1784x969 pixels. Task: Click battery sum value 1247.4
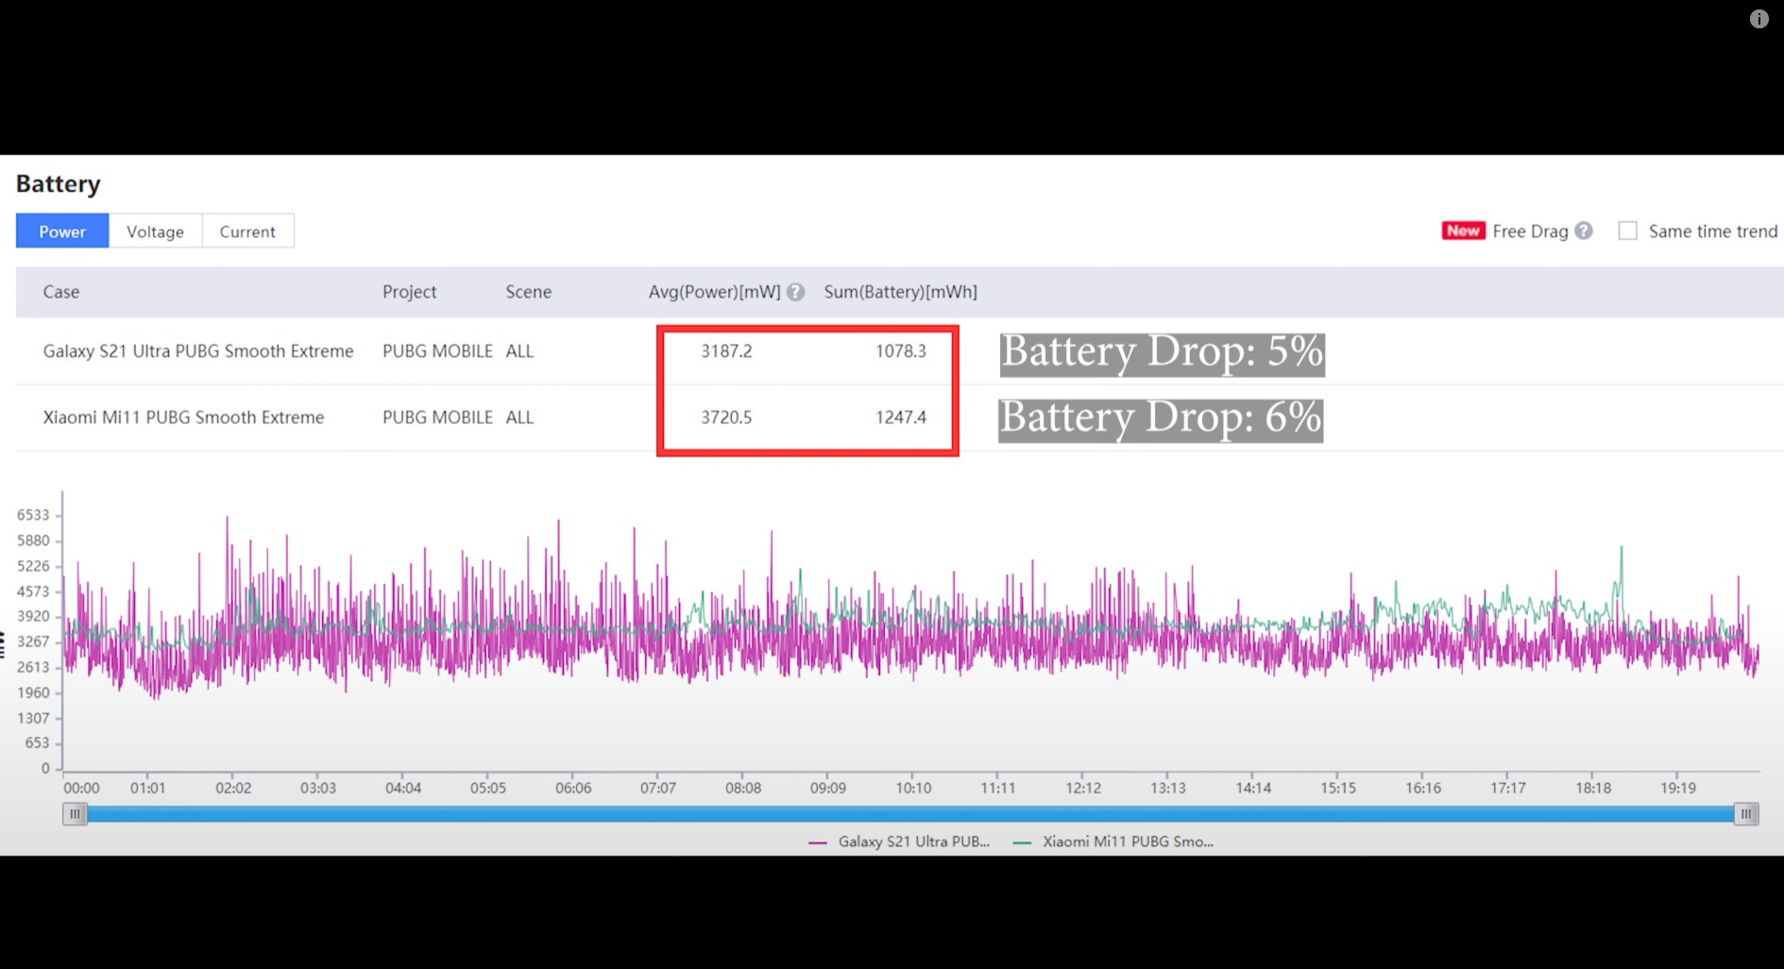pyautogui.click(x=901, y=417)
